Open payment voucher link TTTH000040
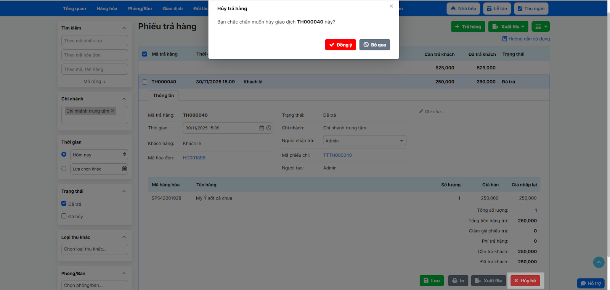Image resolution: width=610 pixels, height=290 pixels. pos(337,155)
